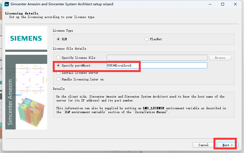Click the Amesim app icon in title bar
This screenshot has width=244, height=153.
(x=7, y=4)
